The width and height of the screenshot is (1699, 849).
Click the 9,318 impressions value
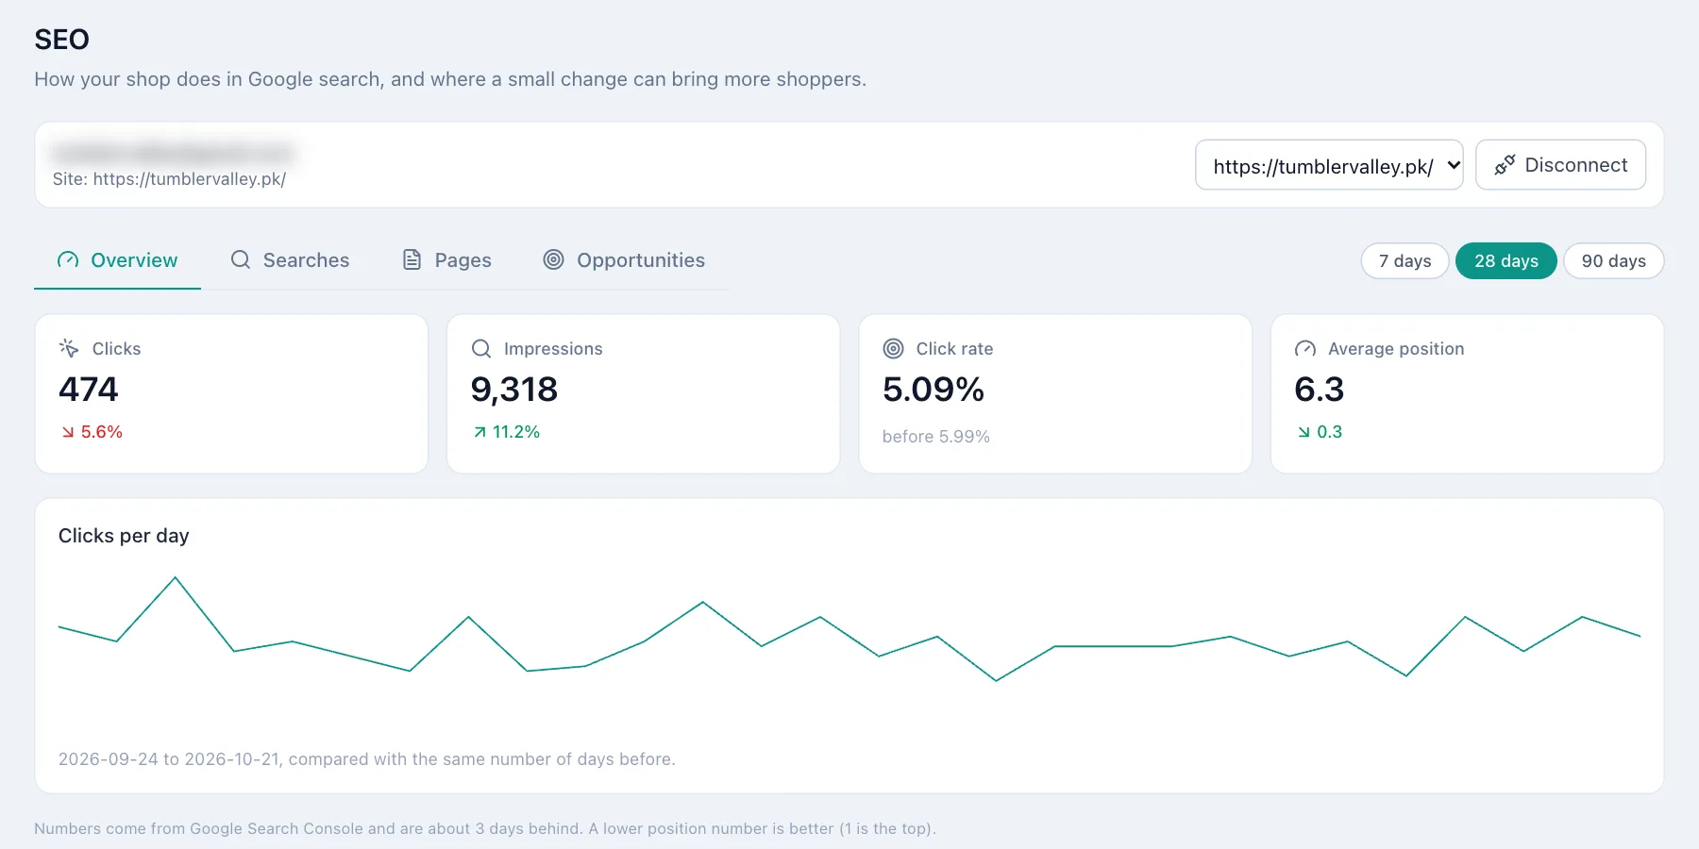pyautogui.click(x=514, y=390)
